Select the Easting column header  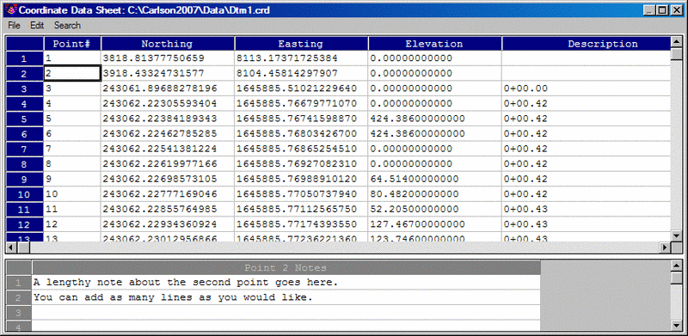tap(301, 44)
